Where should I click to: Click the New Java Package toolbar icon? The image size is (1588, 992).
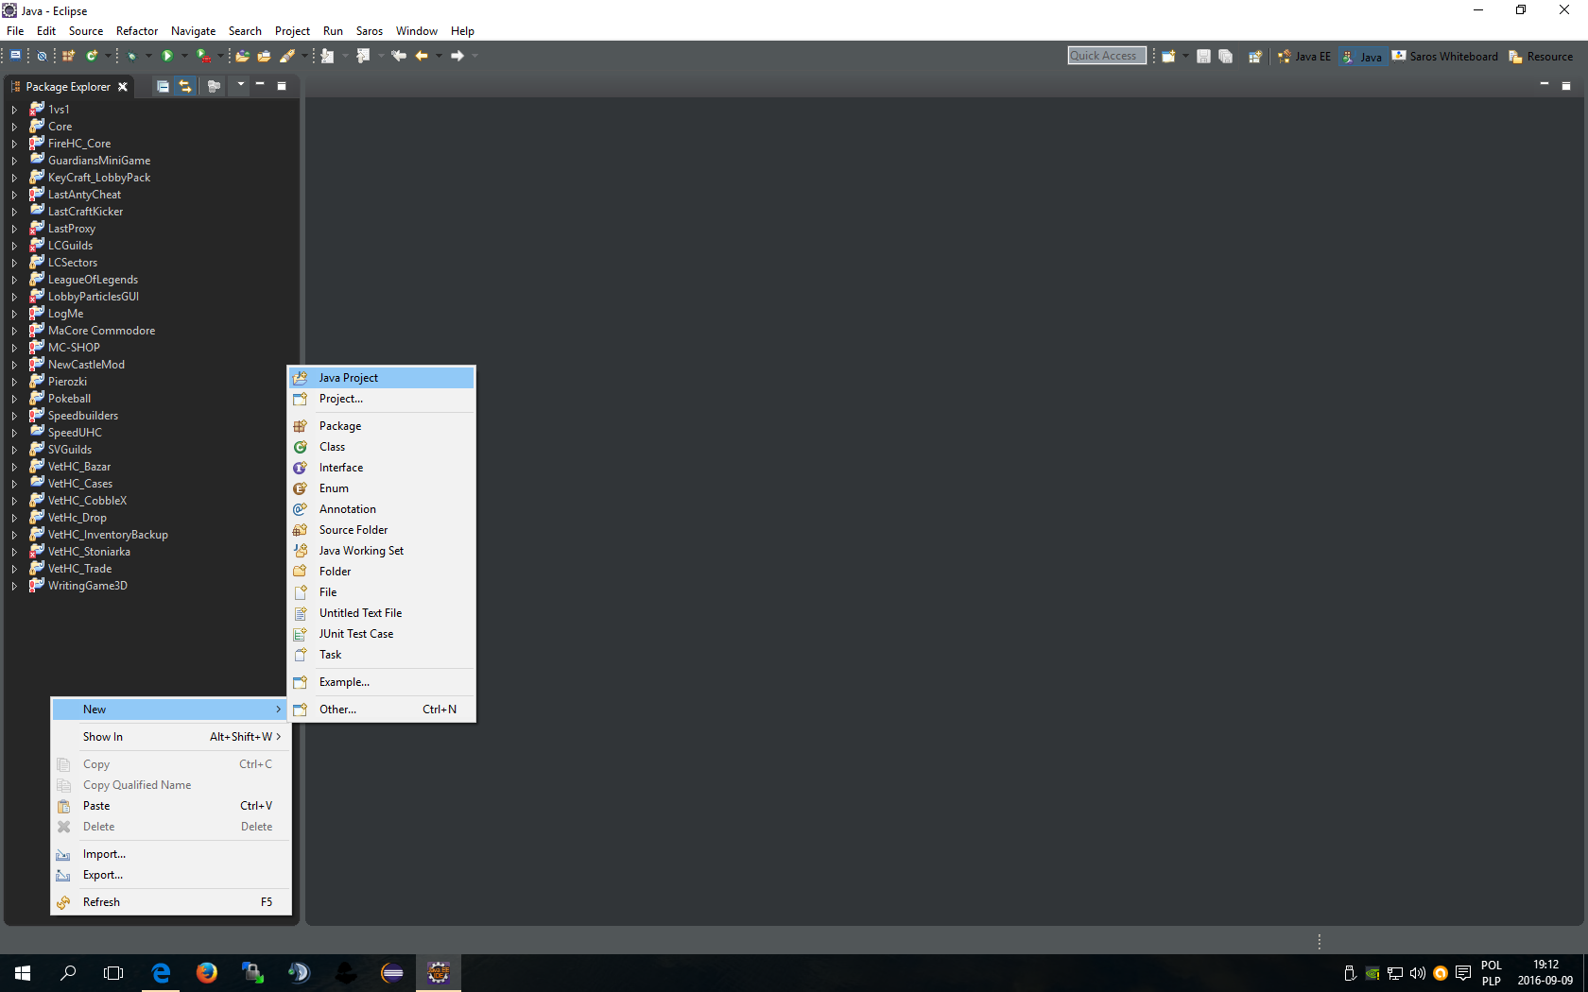tap(69, 57)
